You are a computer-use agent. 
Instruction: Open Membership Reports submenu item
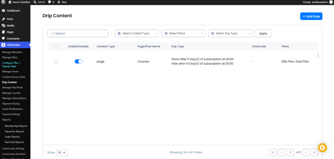point(16,126)
